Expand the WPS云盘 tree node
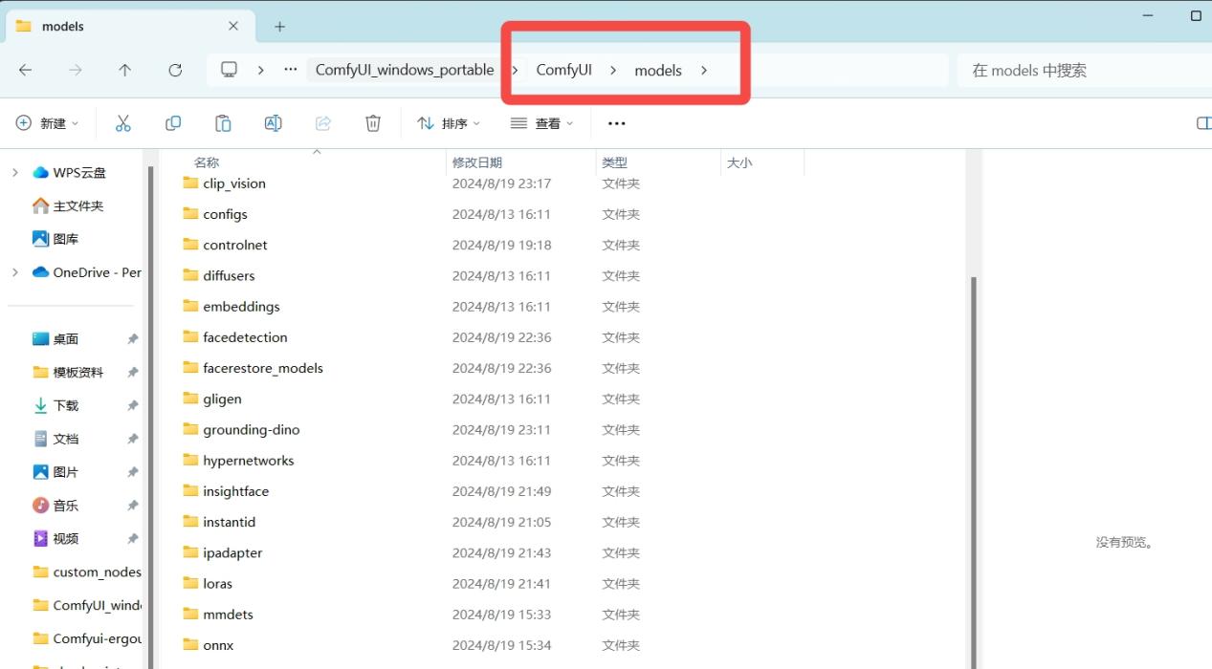Image resolution: width=1212 pixels, height=669 pixels. pyautogui.click(x=14, y=173)
